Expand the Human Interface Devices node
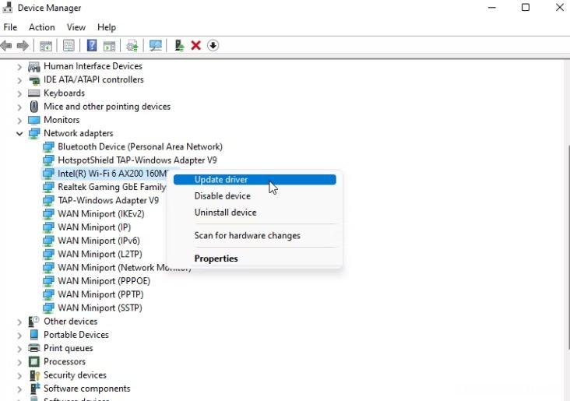 coord(19,66)
